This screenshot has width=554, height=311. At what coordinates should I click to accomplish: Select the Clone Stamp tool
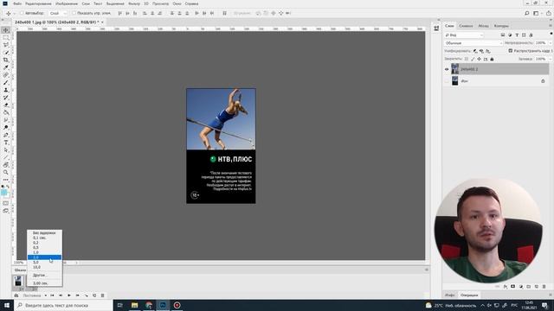(6, 90)
